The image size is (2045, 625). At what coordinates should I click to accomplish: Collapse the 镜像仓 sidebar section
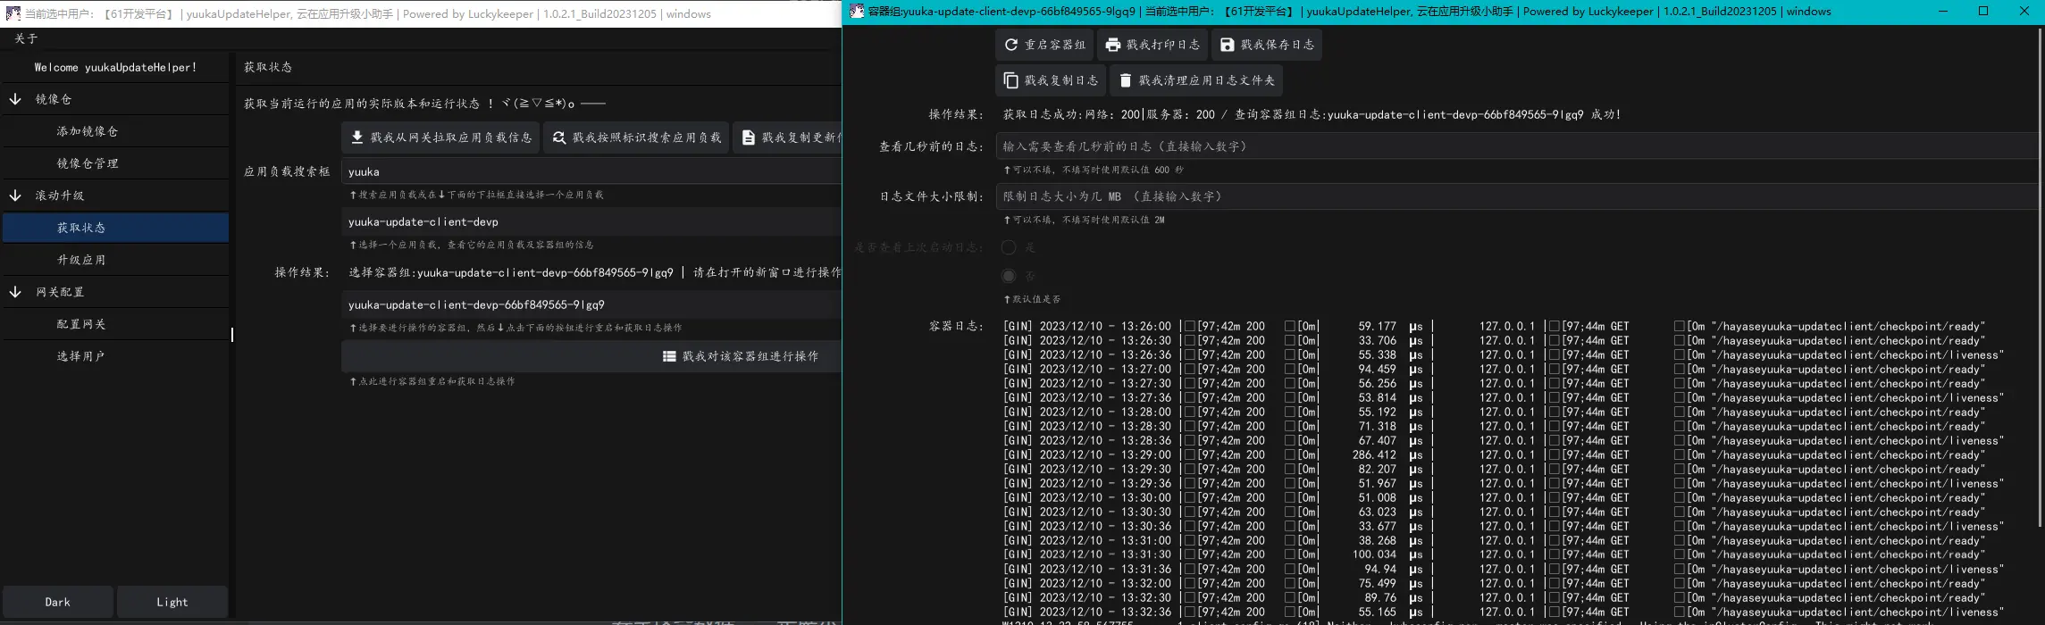(x=15, y=99)
